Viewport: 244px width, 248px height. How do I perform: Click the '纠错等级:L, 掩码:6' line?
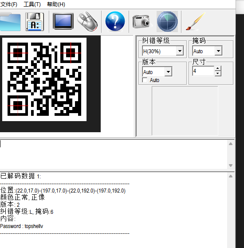point(27,212)
